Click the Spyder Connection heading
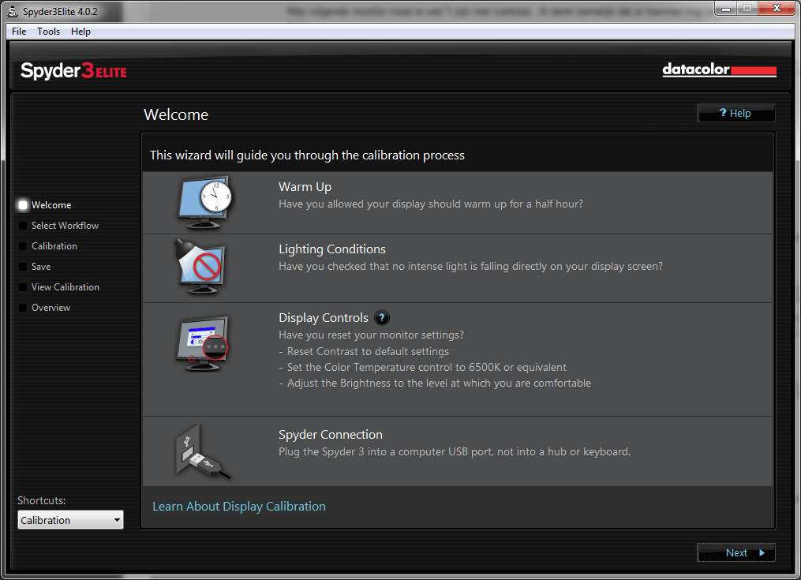 [x=331, y=434]
